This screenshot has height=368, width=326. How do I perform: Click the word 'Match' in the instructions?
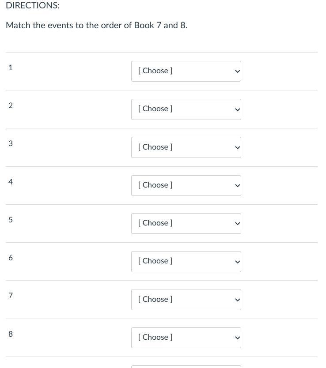click(18, 25)
